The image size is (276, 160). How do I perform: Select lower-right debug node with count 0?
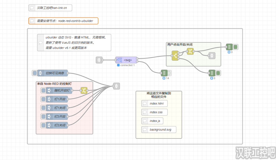click(212, 73)
